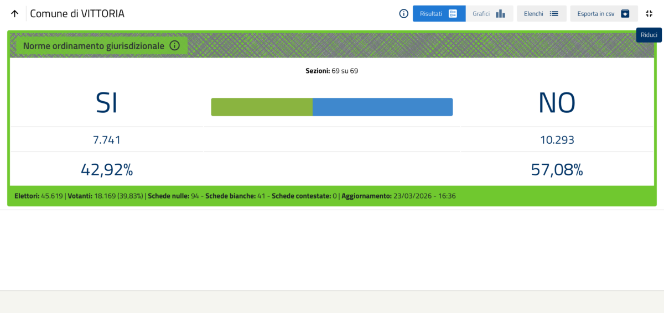Click the Norme ordinamento giurisdizionale heading
Image resolution: width=664 pixels, height=313 pixels.
(94, 46)
